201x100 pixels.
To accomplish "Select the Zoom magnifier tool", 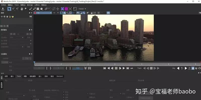I will point(26,9).
